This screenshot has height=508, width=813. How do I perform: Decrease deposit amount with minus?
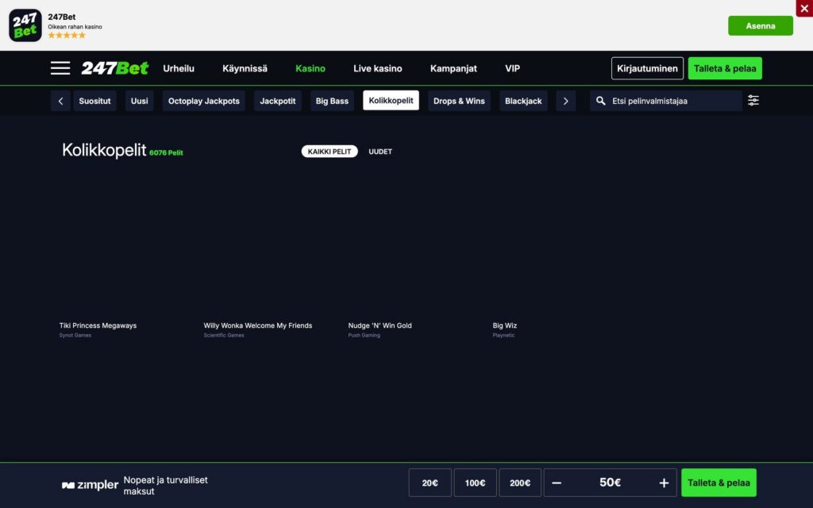[557, 483]
